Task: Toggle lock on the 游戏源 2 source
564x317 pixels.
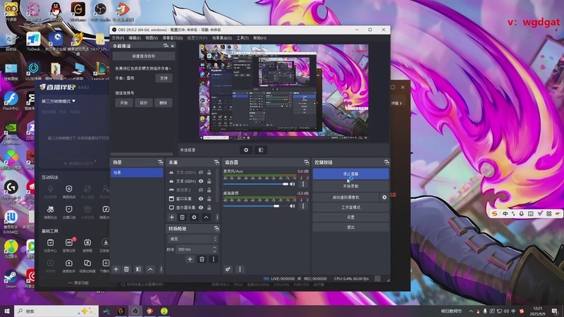Action: 209,189
